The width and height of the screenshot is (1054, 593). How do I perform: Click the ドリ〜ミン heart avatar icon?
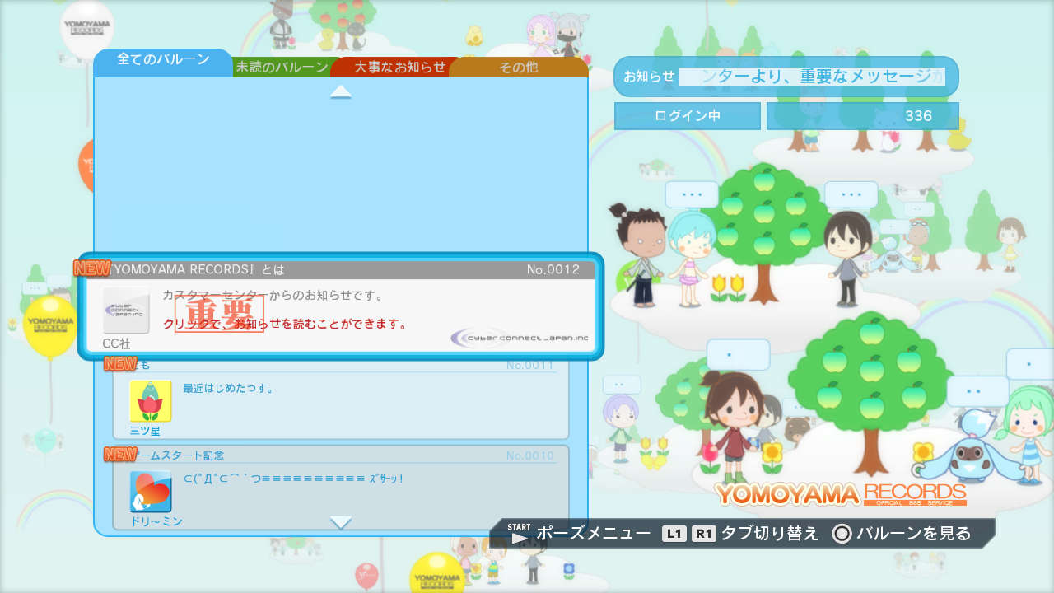(x=150, y=492)
